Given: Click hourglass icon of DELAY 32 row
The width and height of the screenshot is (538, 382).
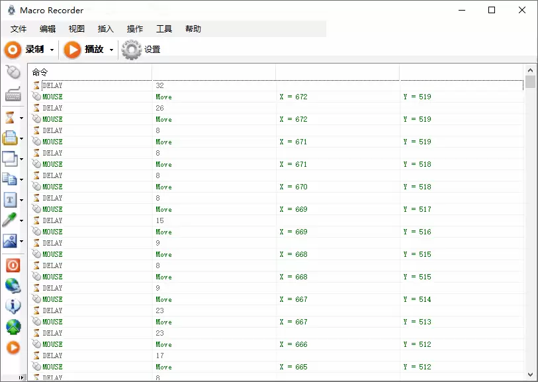Looking at the screenshot, I should [36, 85].
